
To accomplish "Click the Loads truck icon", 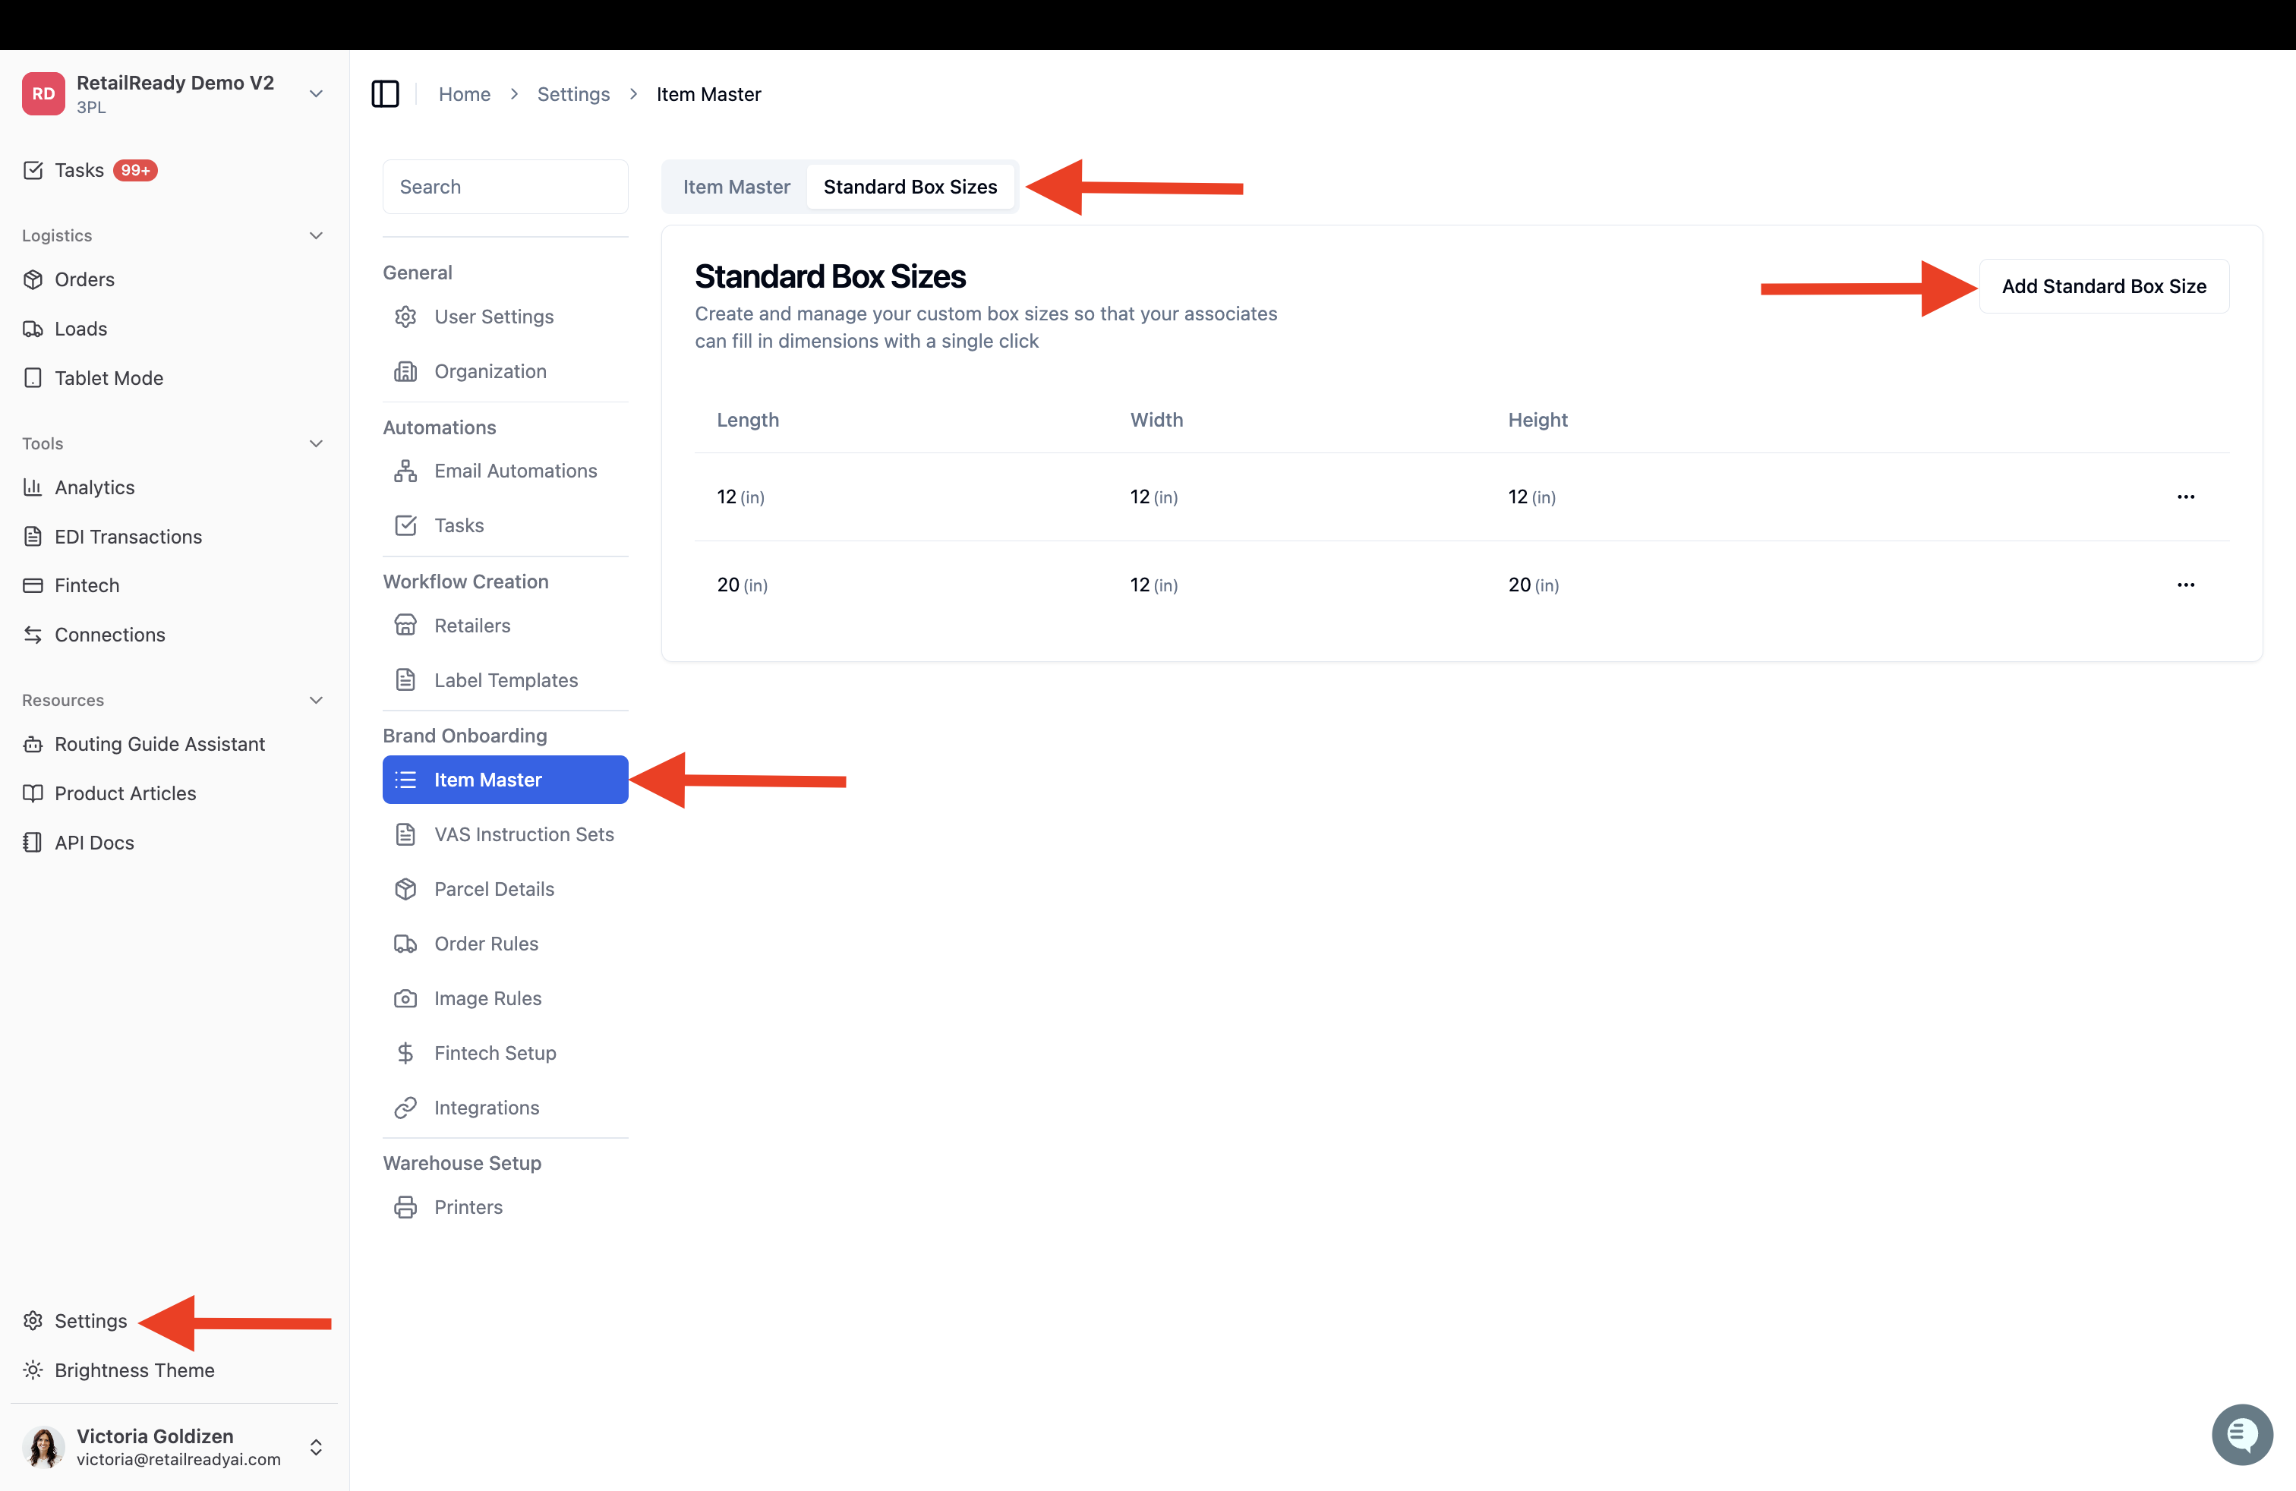I will [33, 329].
